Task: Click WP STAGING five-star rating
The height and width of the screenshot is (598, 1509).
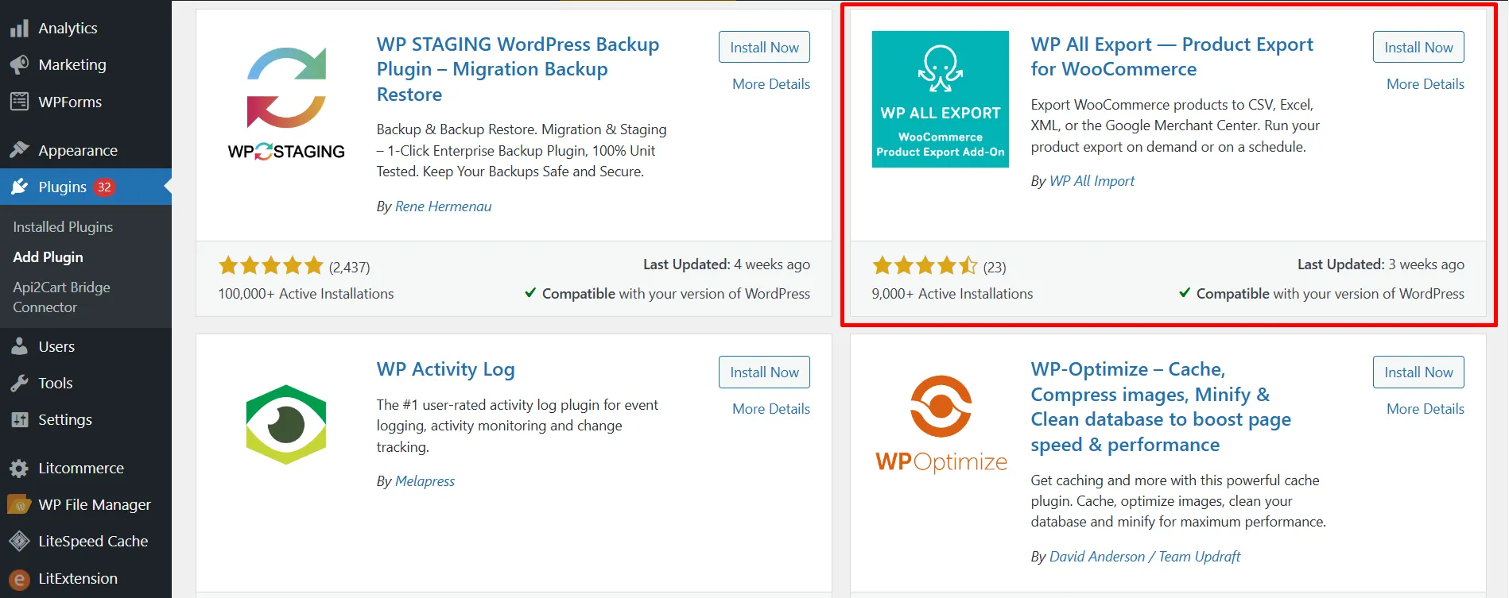Action: pyautogui.click(x=271, y=266)
